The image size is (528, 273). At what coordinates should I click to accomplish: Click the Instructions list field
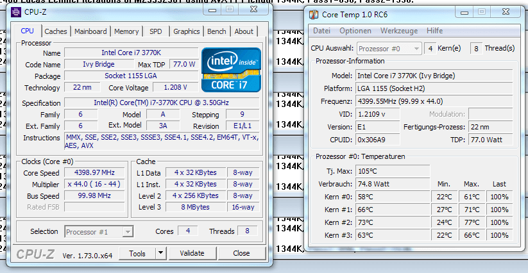[x=162, y=141]
